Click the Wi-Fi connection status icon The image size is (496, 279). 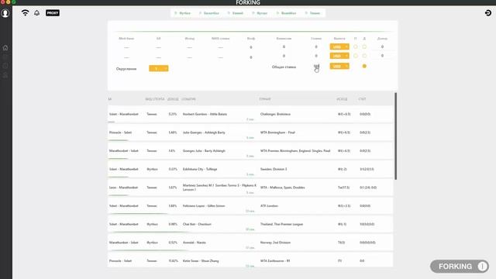[25, 12]
